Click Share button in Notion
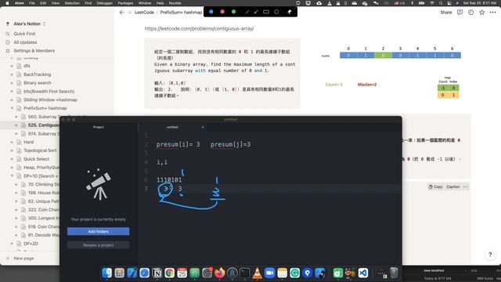The height and width of the screenshot is (282, 501). pos(445,13)
